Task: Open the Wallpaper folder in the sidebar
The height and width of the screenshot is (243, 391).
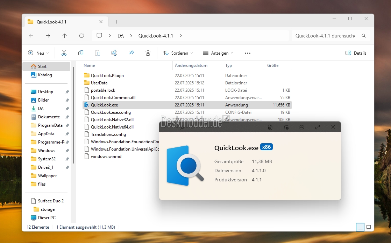Action: click(47, 176)
